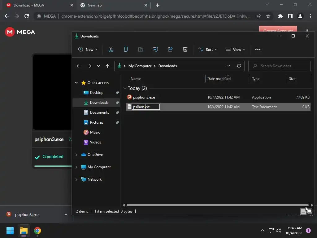Click the Rename icon in Explorer toolbar
This screenshot has height=238, width=317.
click(155, 49)
